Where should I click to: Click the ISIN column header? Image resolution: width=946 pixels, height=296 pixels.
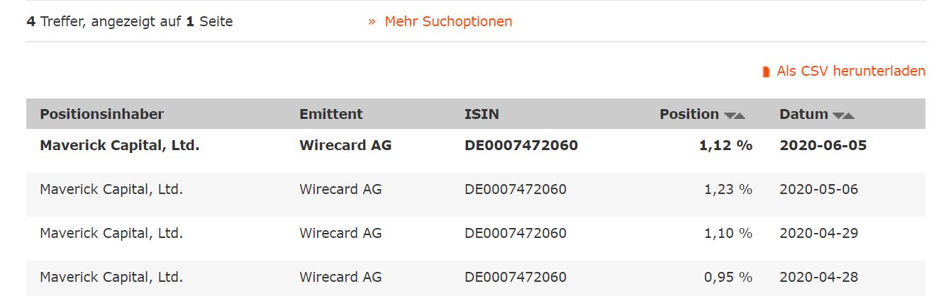click(x=482, y=114)
